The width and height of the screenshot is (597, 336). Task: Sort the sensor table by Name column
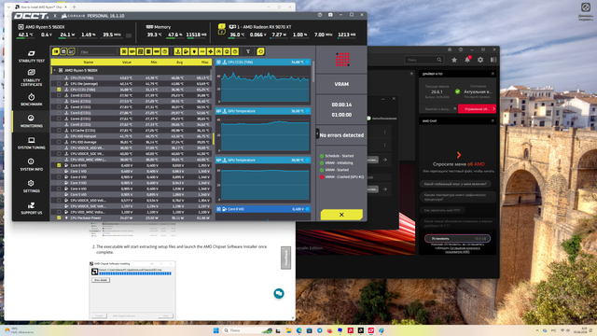pos(89,63)
